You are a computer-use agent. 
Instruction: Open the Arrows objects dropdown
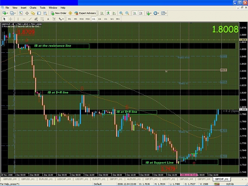[61, 19]
